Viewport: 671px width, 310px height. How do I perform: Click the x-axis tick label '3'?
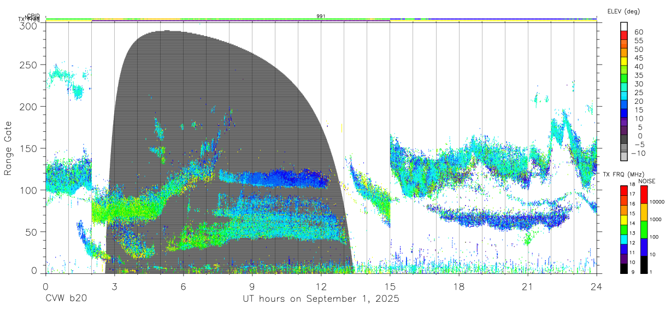click(114, 286)
